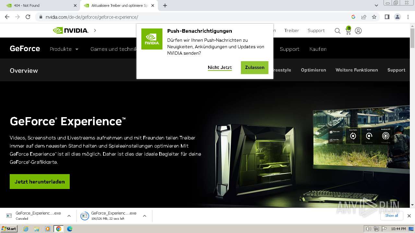Open the NVIDIA account login icon
This screenshot has width=415, height=233.
(358, 31)
